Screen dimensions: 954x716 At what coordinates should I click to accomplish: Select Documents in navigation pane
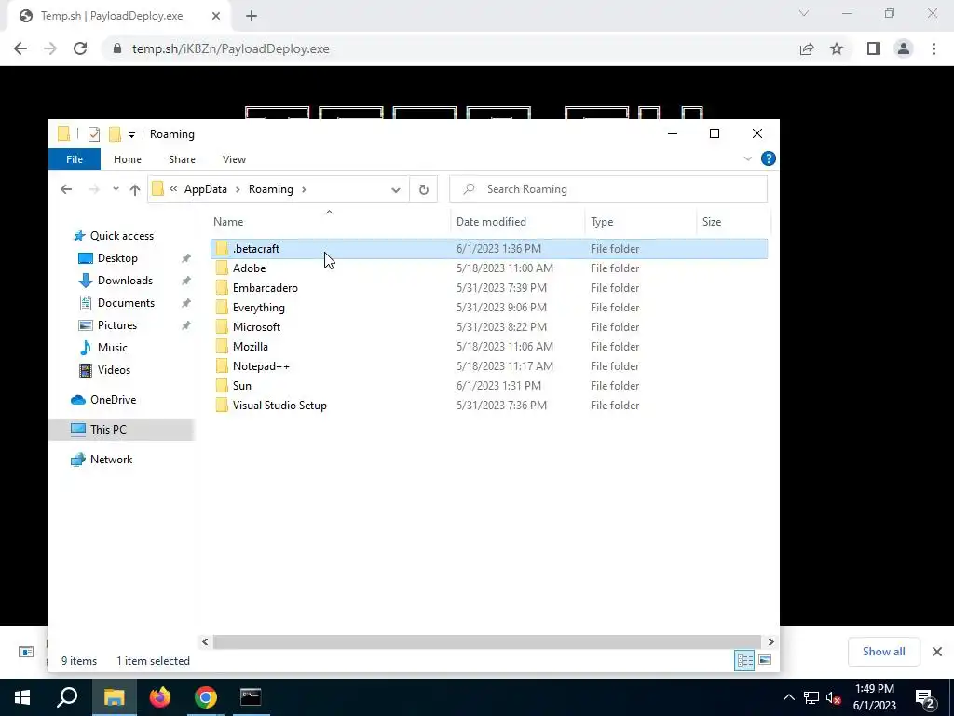point(126,303)
